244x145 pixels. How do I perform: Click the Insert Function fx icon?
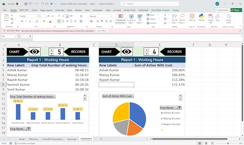click(30, 36)
